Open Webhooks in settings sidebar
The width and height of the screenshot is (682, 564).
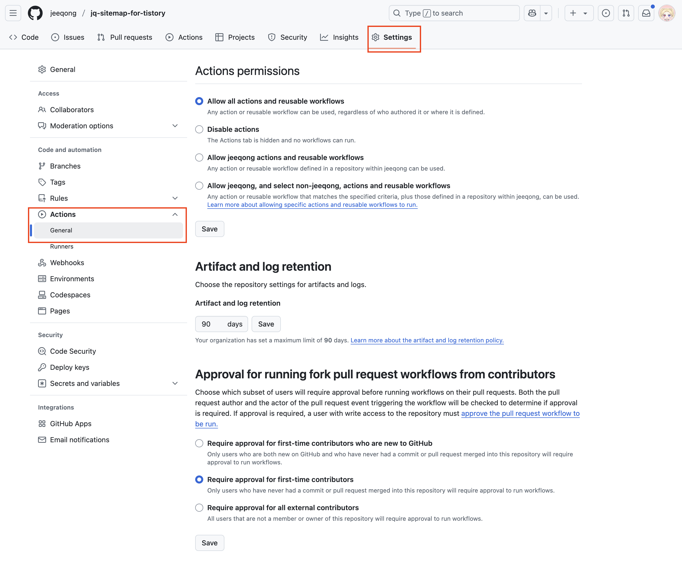coord(67,263)
